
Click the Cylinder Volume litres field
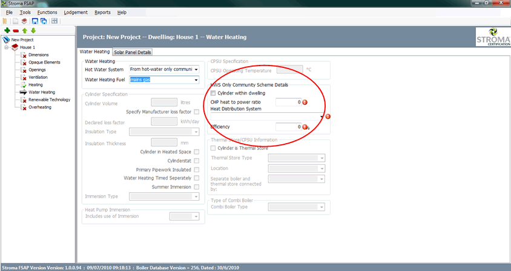pos(164,102)
